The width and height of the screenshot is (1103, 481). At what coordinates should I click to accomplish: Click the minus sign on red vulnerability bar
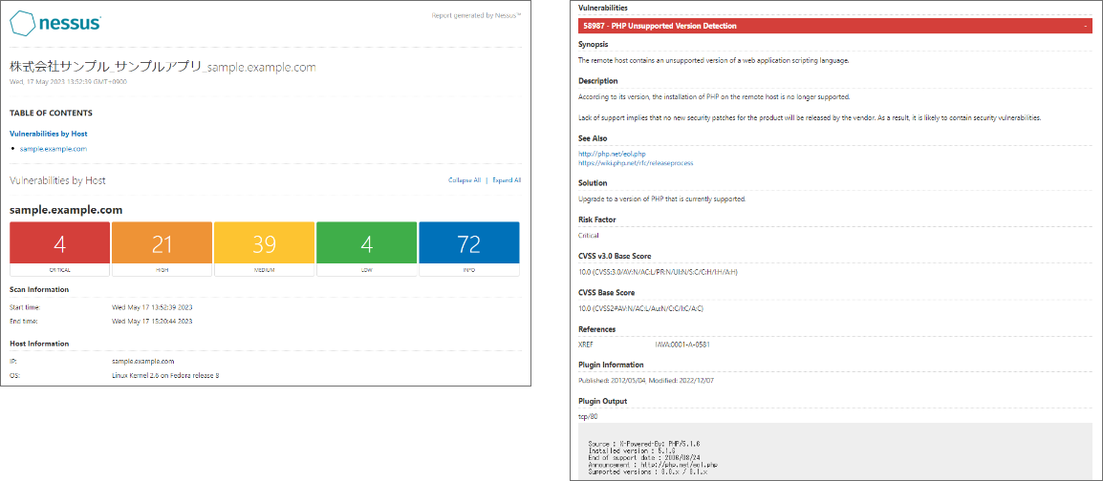[x=1086, y=26]
